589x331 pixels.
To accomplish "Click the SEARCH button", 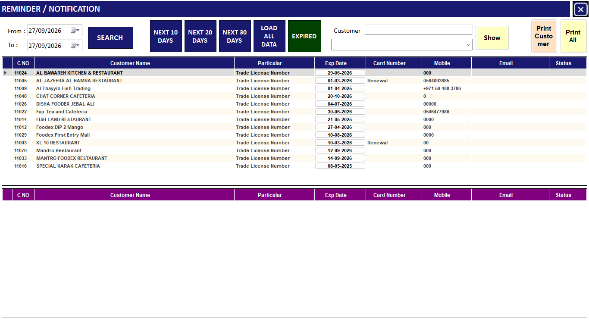I will pyautogui.click(x=110, y=38).
